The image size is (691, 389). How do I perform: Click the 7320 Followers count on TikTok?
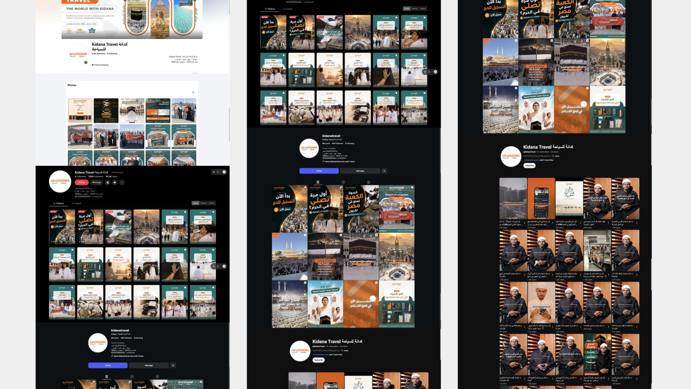[95, 176]
